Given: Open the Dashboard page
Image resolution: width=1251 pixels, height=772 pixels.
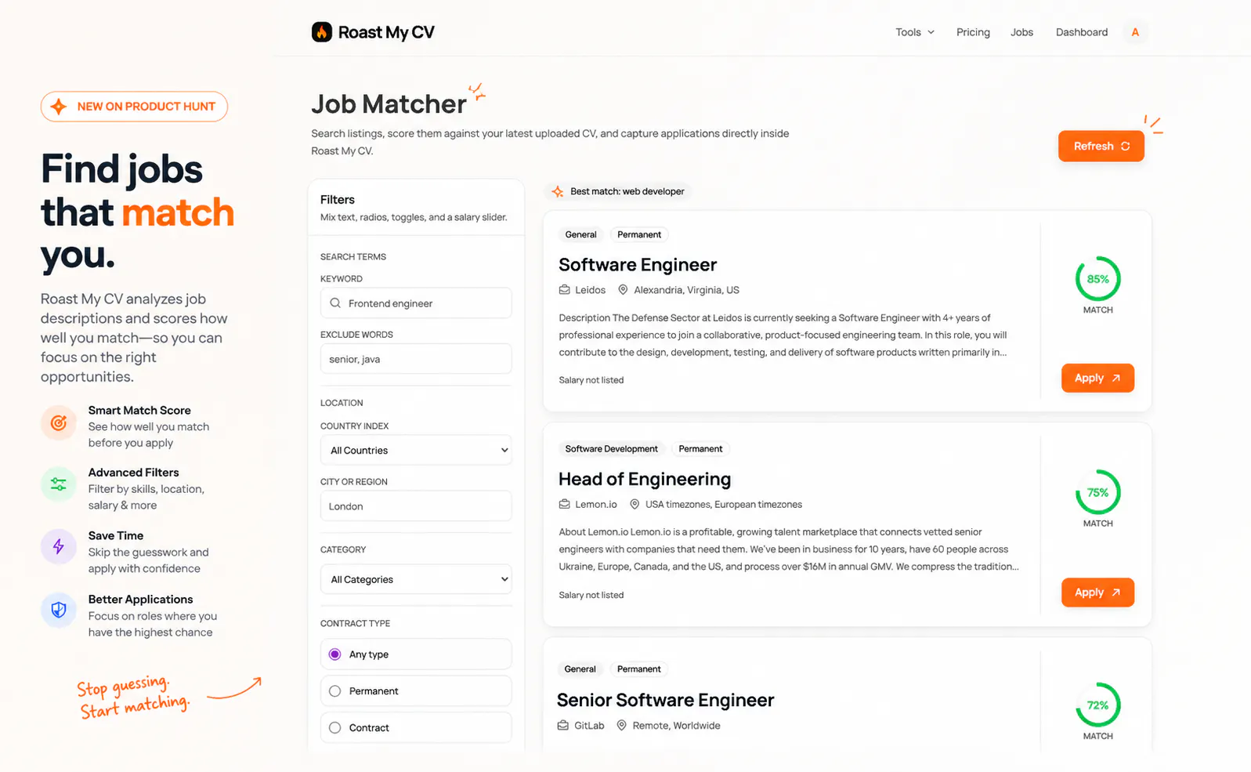Looking at the screenshot, I should click(1082, 32).
